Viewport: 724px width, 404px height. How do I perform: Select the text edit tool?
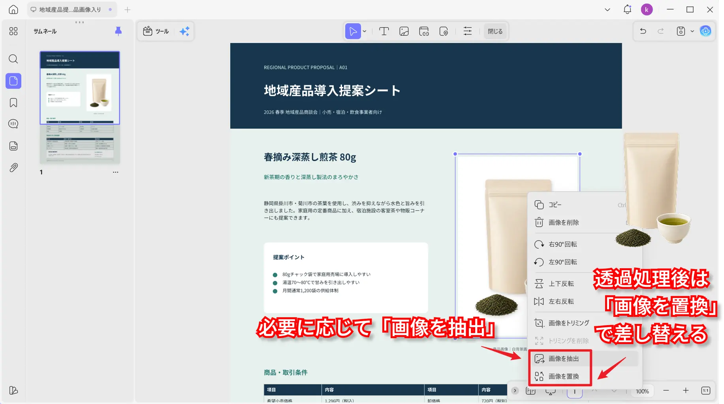[x=384, y=31]
